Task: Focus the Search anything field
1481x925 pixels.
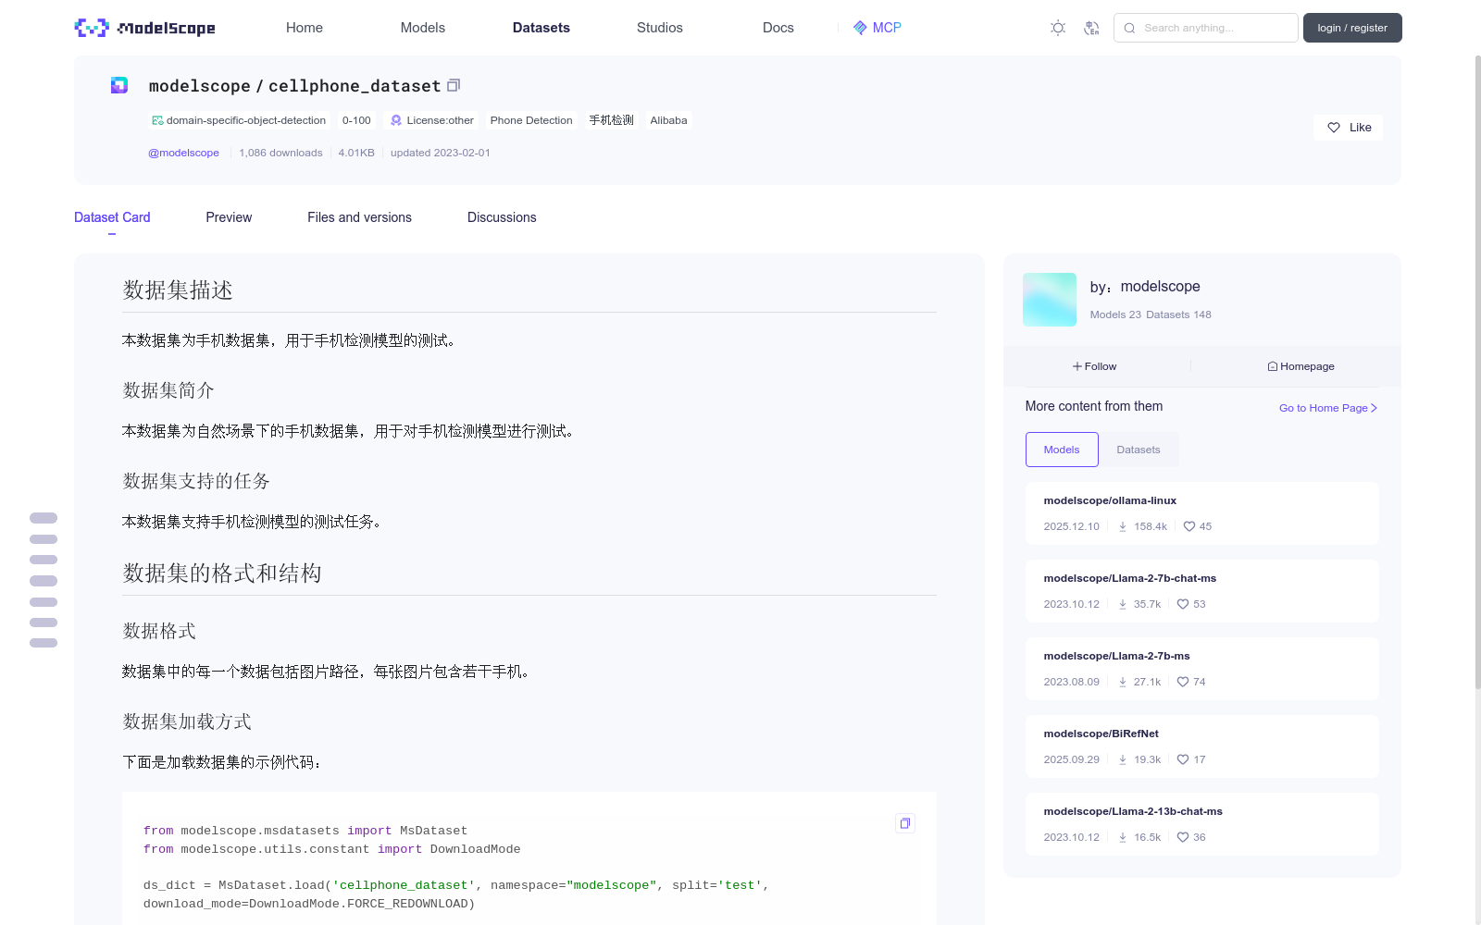Action: click(x=1205, y=28)
